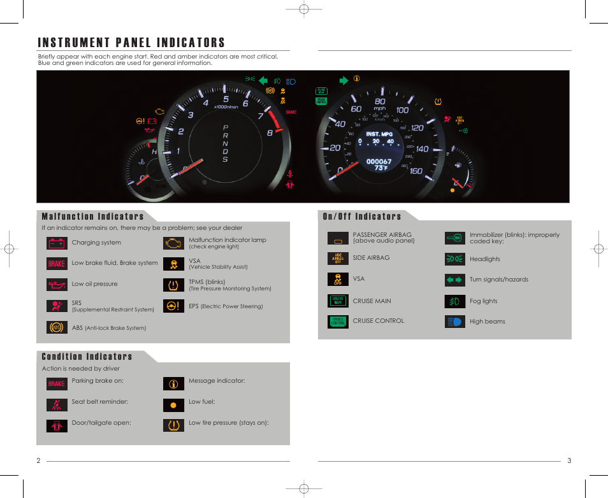Click the message indicator above the speedometer
608x498 pixels.
point(356,79)
